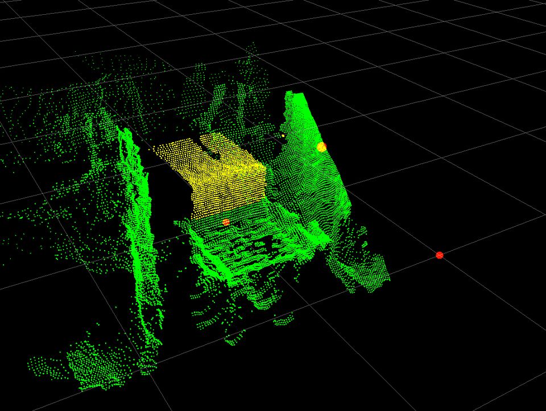This screenshot has width=546, height=411.
Task: Select the isolated red sphere on the grid floor
Action: pos(440,255)
